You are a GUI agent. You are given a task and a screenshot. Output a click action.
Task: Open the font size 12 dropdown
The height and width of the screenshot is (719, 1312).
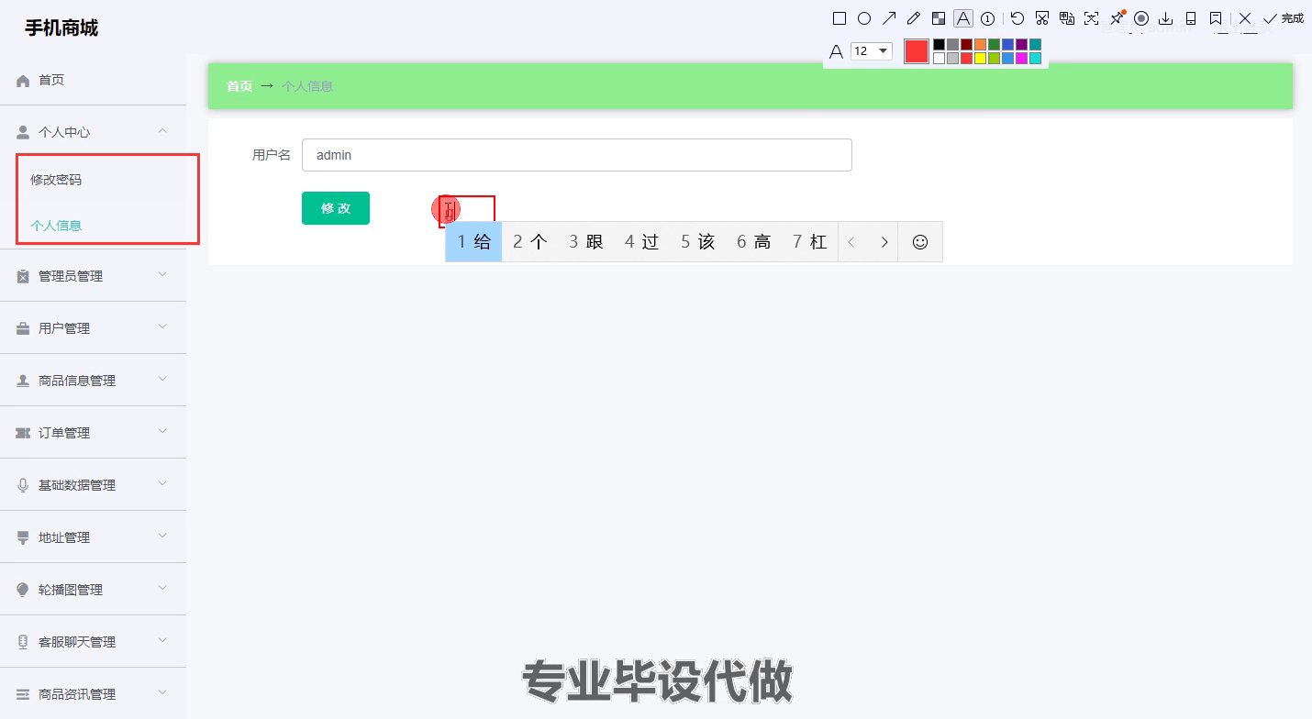pyautogui.click(x=872, y=51)
